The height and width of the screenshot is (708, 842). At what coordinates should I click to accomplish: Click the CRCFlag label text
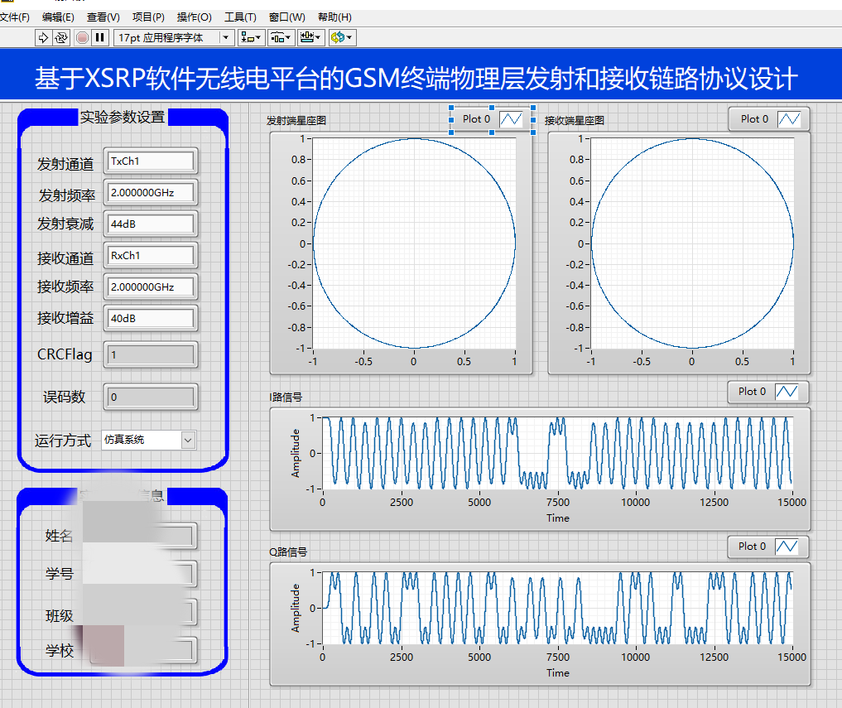[65, 354]
